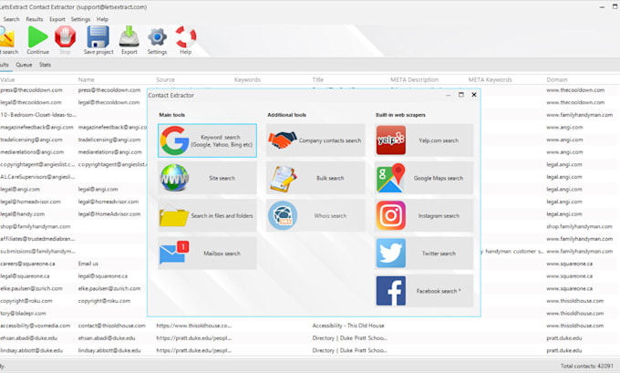This screenshot has width=620, height=373.
Task: Launch Facebook search scraper
Action: pyautogui.click(x=424, y=291)
